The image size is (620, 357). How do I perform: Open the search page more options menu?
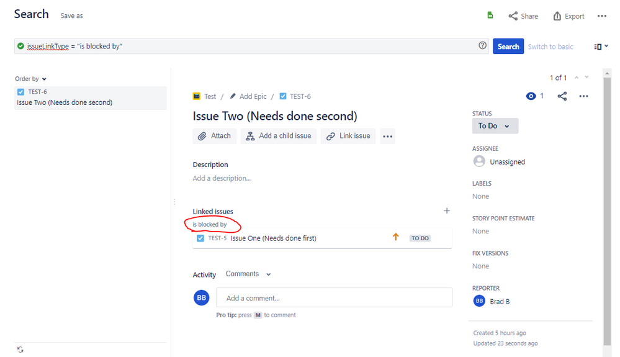tap(601, 16)
